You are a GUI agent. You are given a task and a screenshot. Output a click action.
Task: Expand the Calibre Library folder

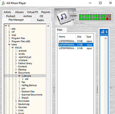tap(16, 63)
